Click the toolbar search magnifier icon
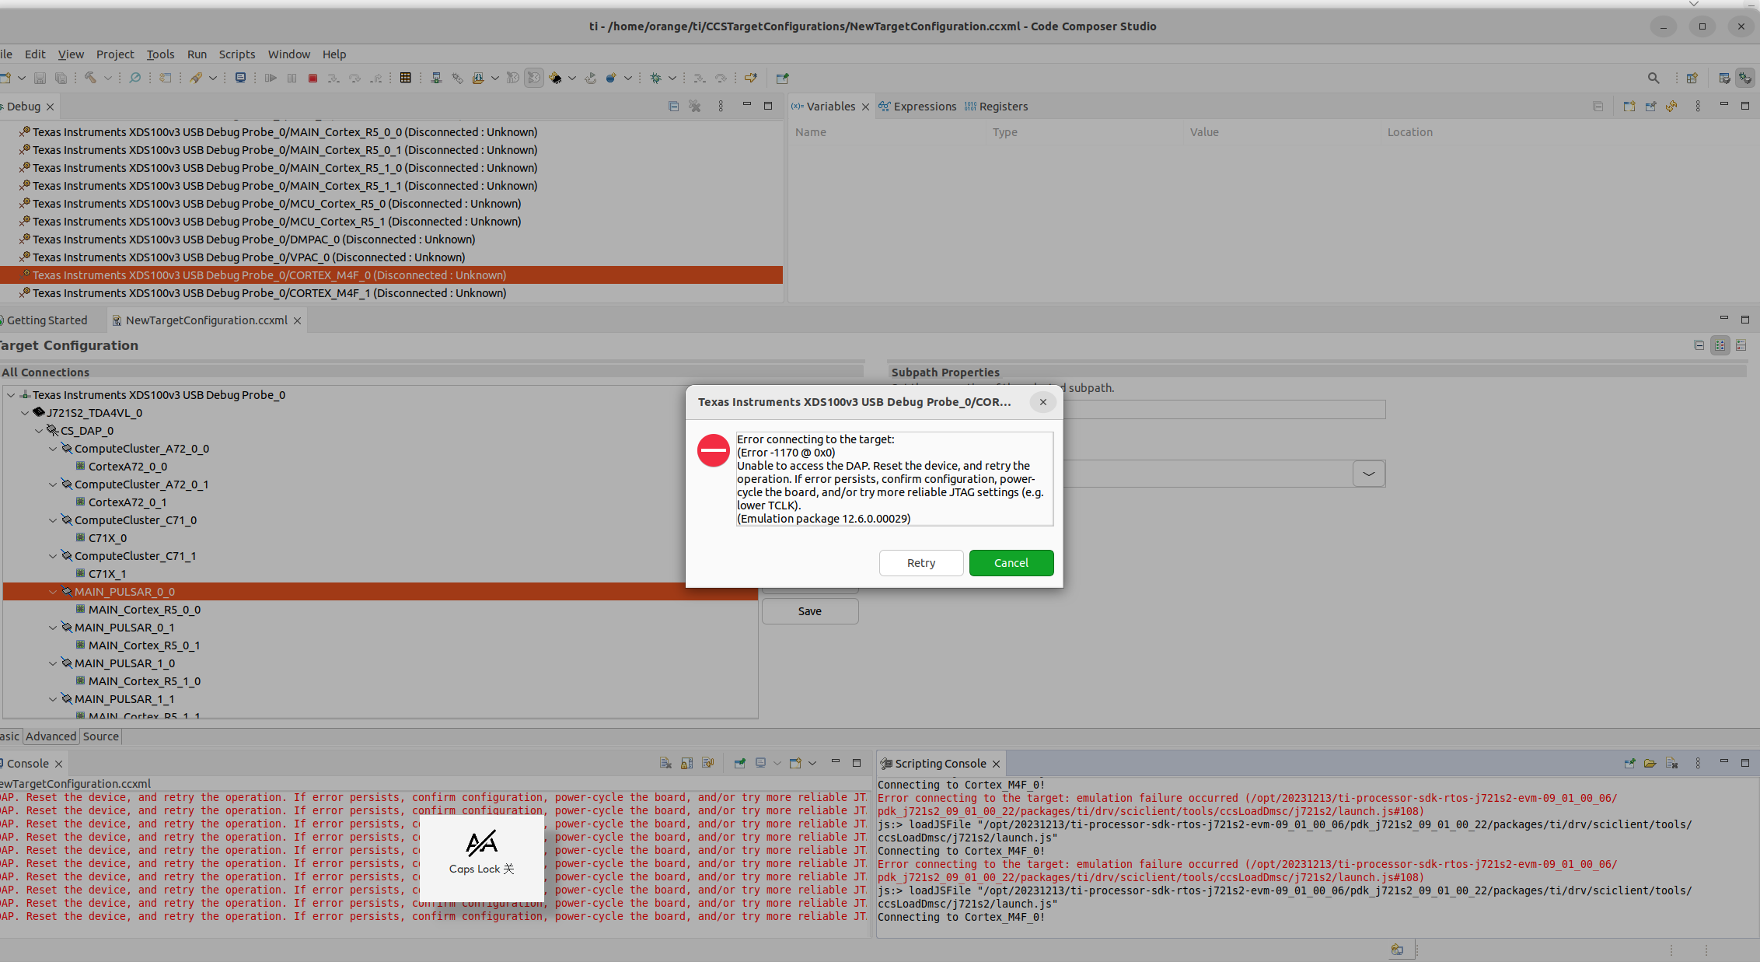Viewport: 1760px width, 962px height. [x=1653, y=78]
